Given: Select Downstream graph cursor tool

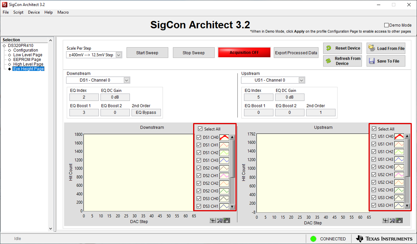Looking at the screenshot, I should click(213, 221).
